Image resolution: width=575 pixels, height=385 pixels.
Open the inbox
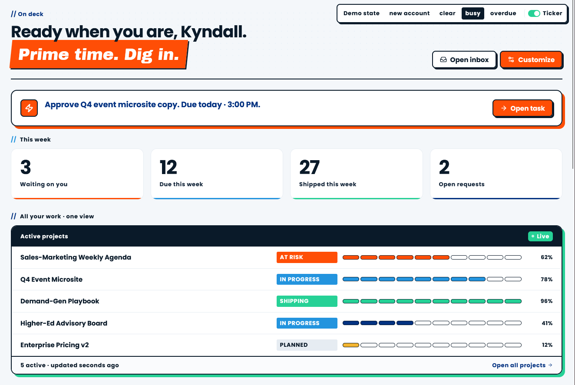tap(464, 59)
